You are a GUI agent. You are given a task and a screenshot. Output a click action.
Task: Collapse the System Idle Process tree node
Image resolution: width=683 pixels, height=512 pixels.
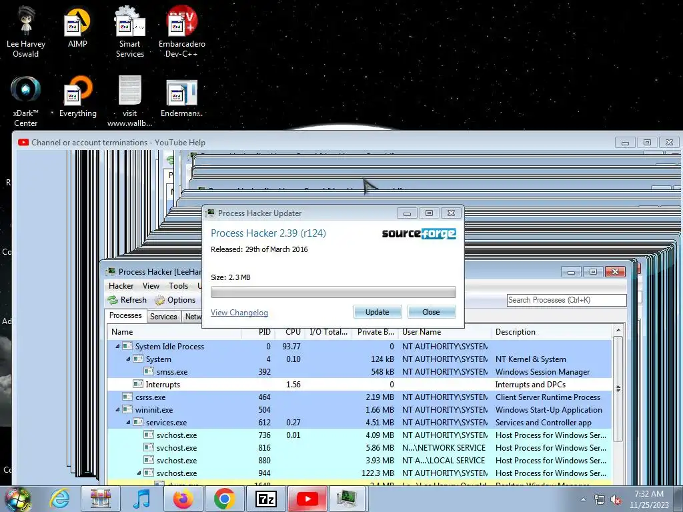click(117, 347)
